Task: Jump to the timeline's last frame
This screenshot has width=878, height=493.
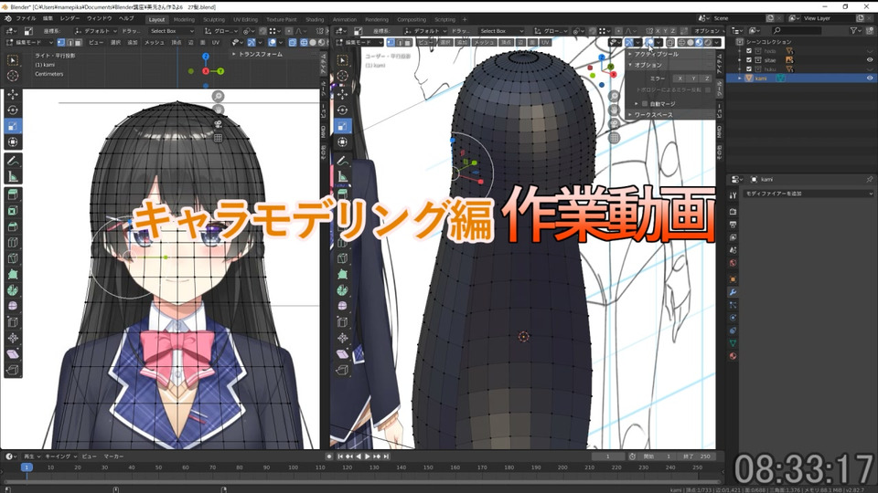Action: 386,456
